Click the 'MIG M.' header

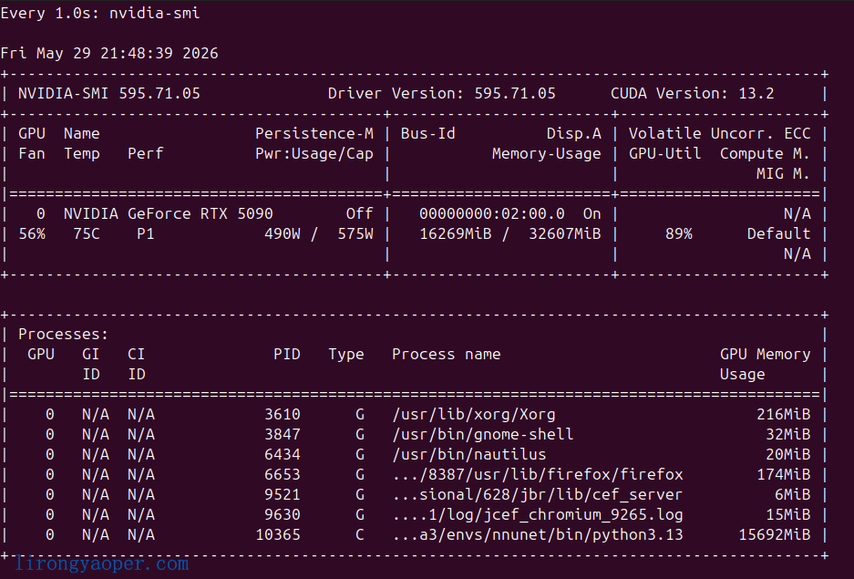pyautogui.click(x=783, y=174)
